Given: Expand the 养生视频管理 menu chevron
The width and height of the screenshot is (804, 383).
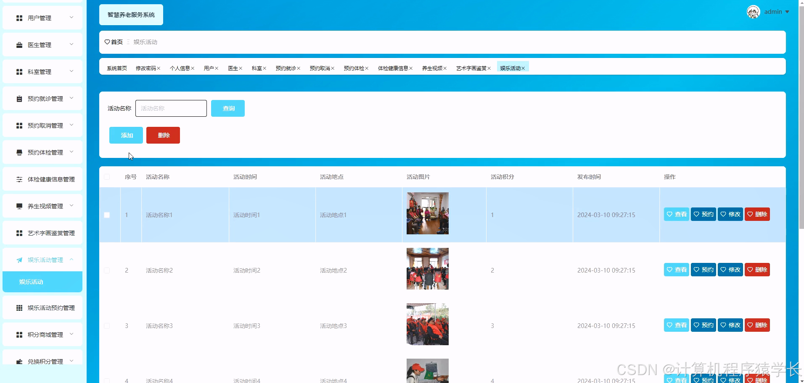Looking at the screenshot, I should (x=71, y=205).
